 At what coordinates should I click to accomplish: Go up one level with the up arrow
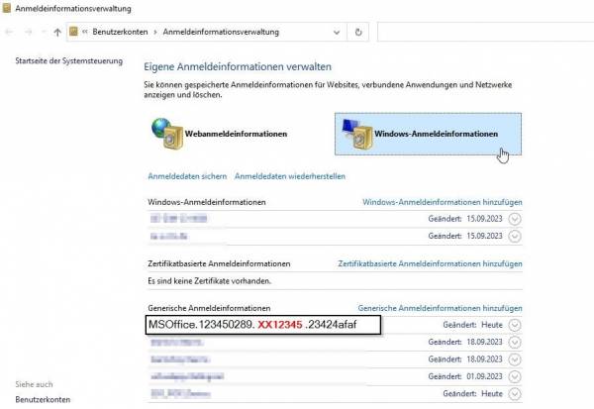(x=57, y=33)
